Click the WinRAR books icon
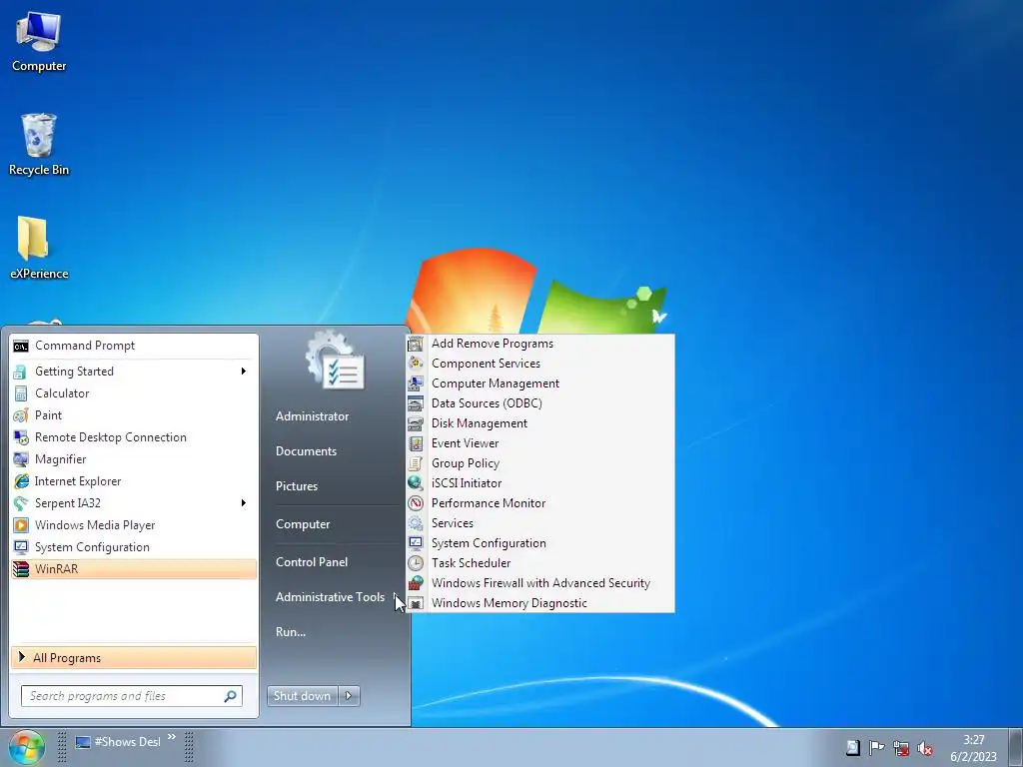Image resolution: width=1023 pixels, height=767 pixels. [21, 569]
